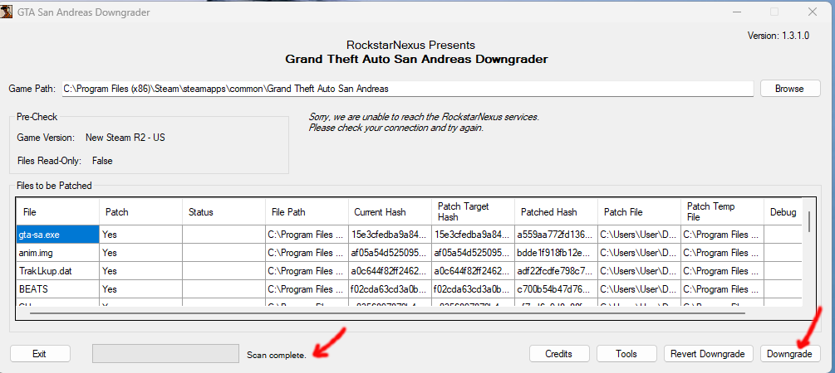The height and width of the screenshot is (373, 835).
Task: Click the Patch Target Hash column header
Action: click(473, 212)
